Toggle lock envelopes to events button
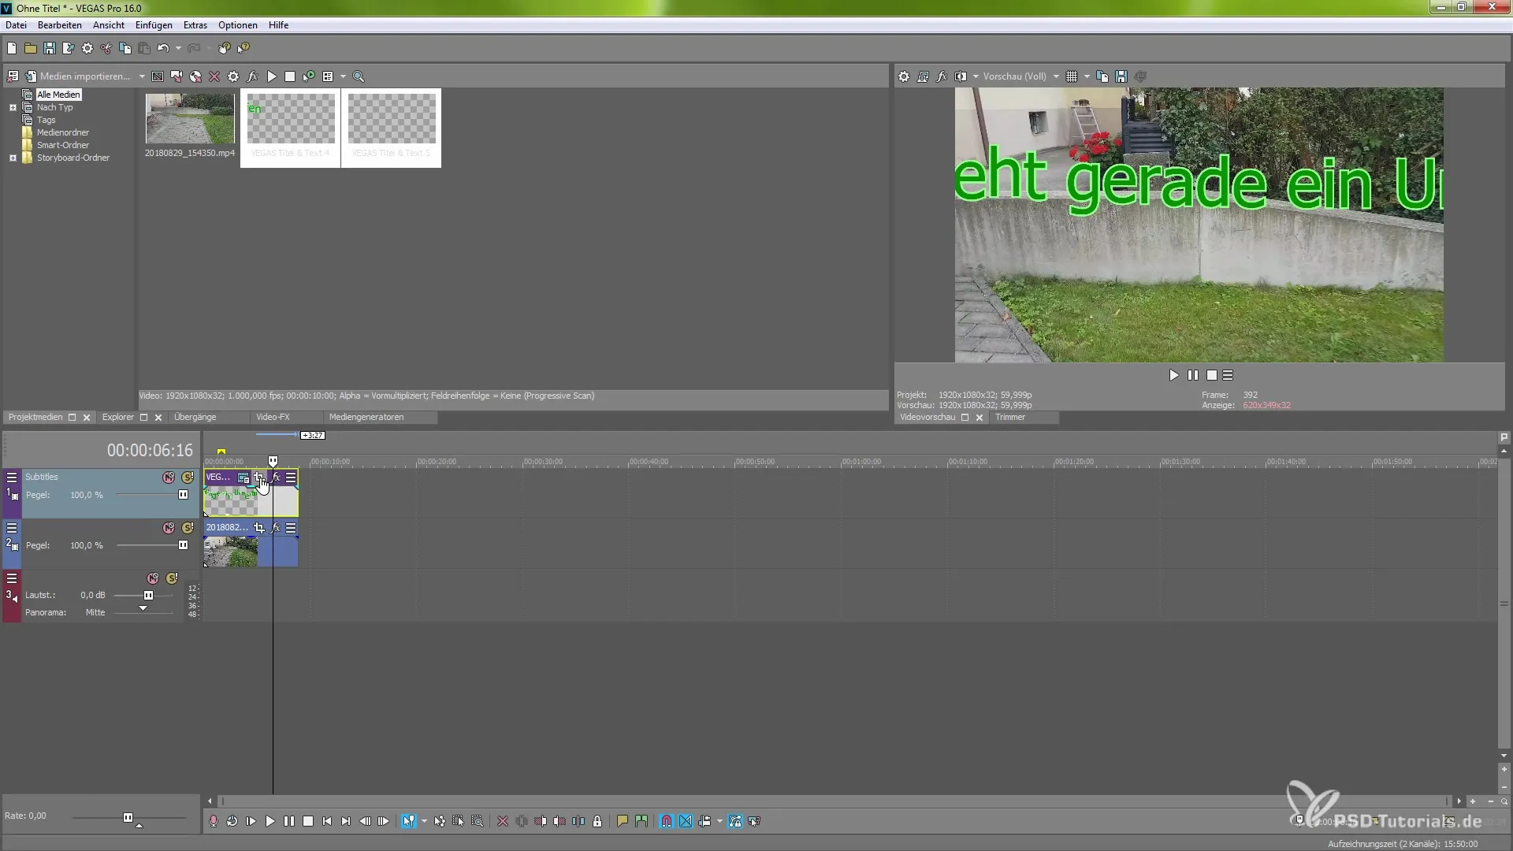Viewport: 1513px width, 851px height. pos(735,821)
